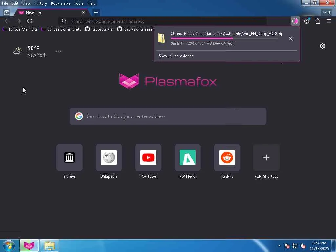Click the Plasmafox taskbar button
Screen dimensions: 336x252
point(29,245)
